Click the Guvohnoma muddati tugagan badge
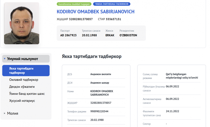The width and height of the screenshot is (210, 127). pos(74,4)
